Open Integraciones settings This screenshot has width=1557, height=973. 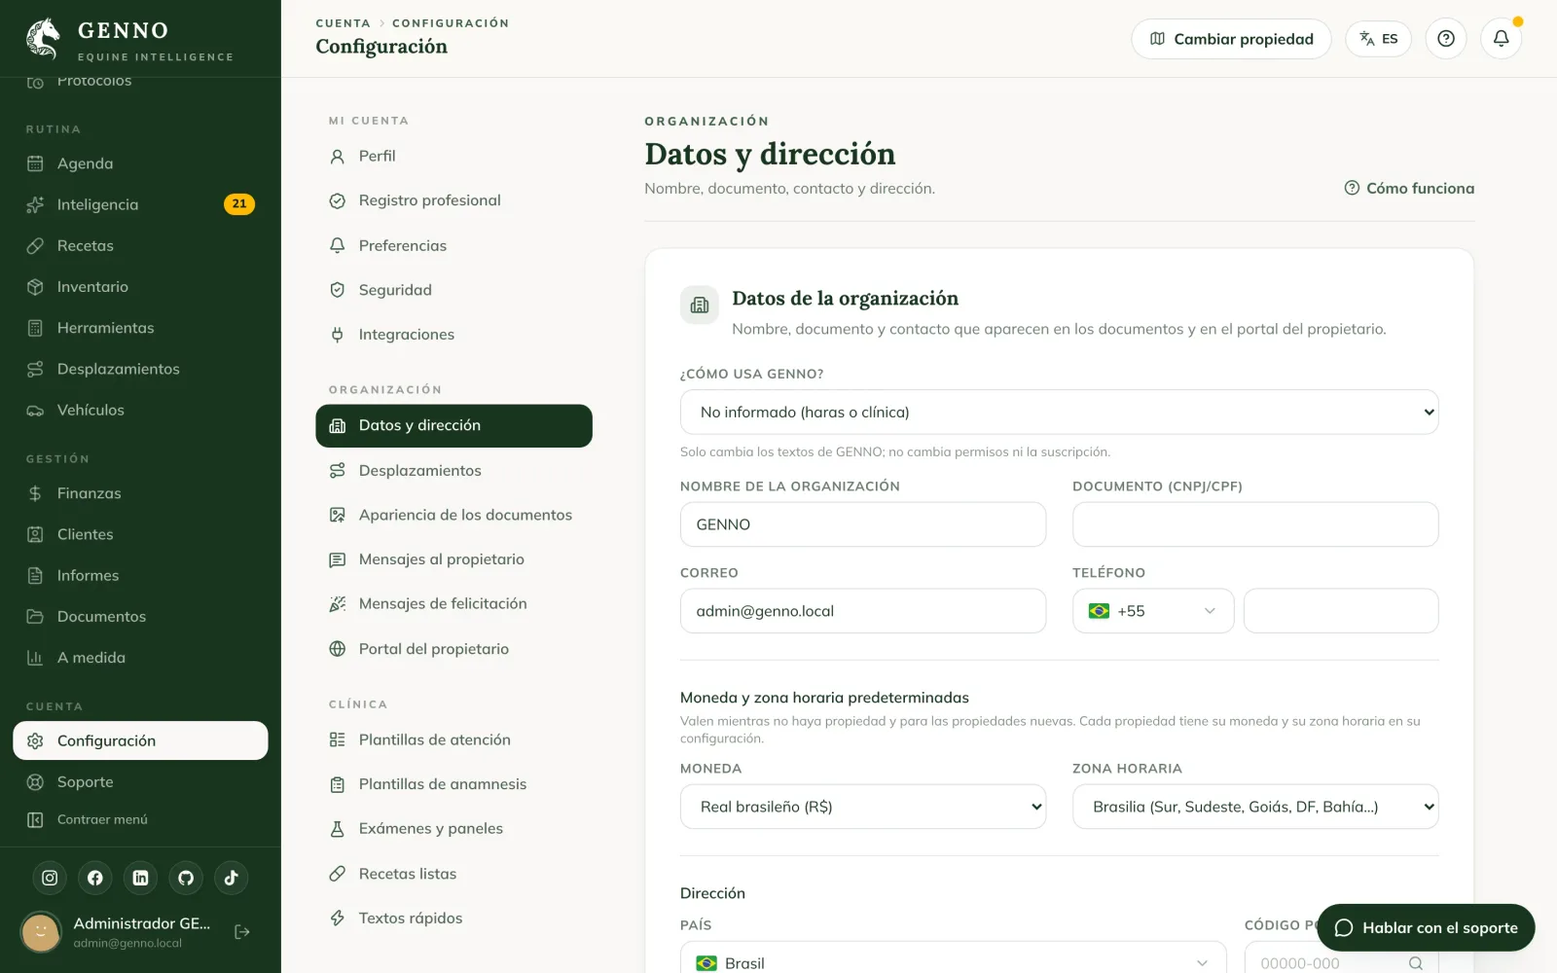tap(453, 335)
